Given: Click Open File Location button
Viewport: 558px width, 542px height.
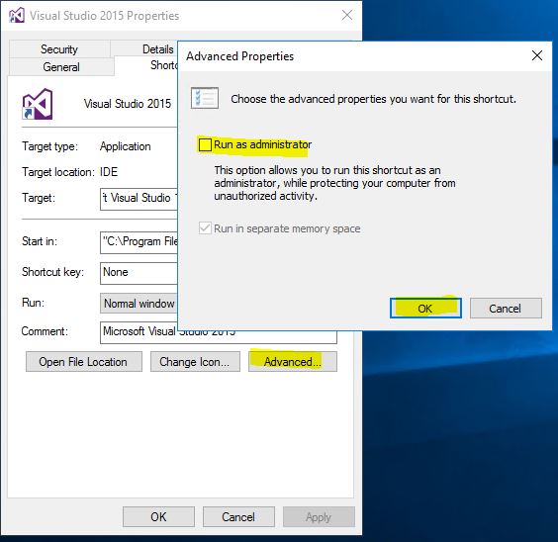Looking at the screenshot, I should point(84,362).
